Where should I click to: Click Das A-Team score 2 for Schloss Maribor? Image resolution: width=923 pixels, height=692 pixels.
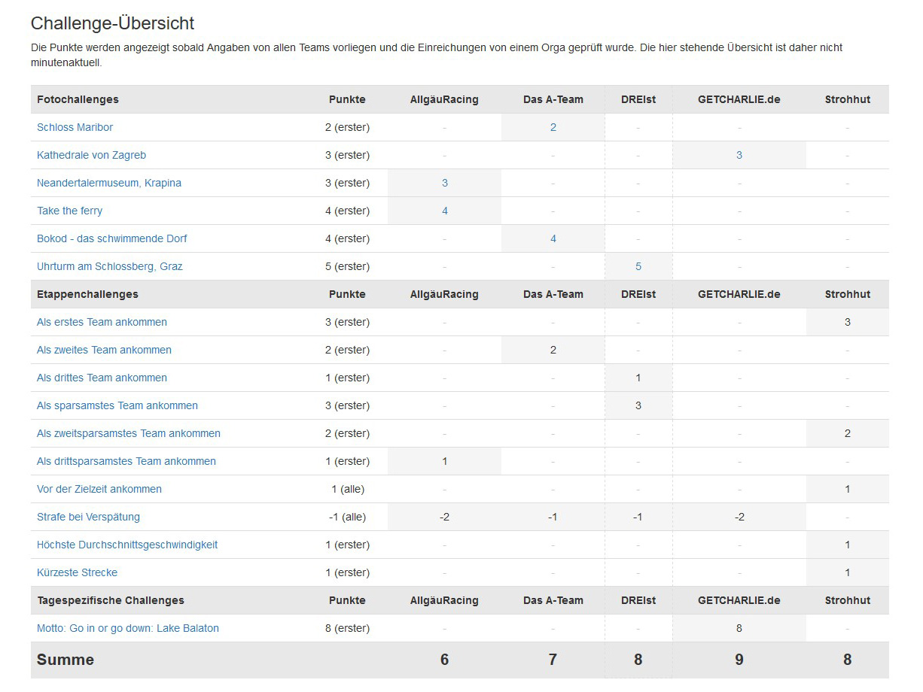553,127
